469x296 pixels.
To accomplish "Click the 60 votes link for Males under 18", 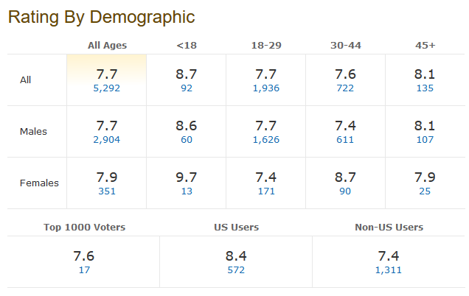I will 187,139.
